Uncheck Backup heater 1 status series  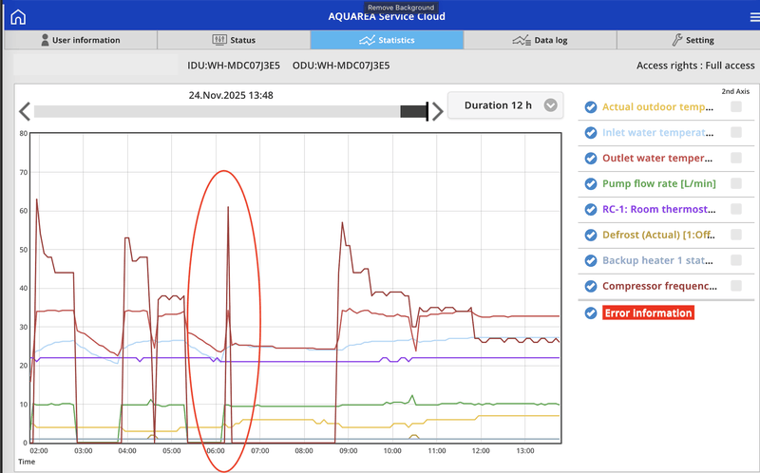click(x=590, y=261)
